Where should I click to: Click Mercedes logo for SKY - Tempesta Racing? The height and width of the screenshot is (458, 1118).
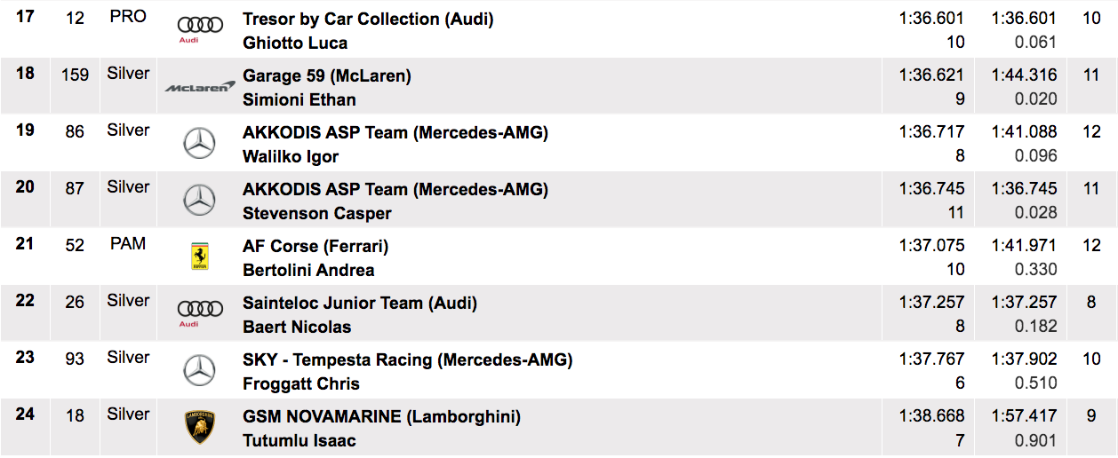pos(199,370)
